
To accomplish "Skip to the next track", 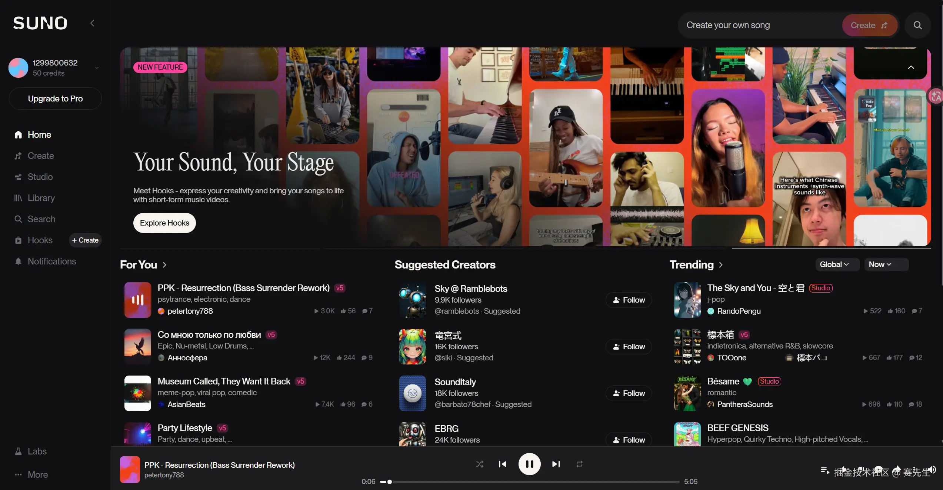I will point(556,464).
